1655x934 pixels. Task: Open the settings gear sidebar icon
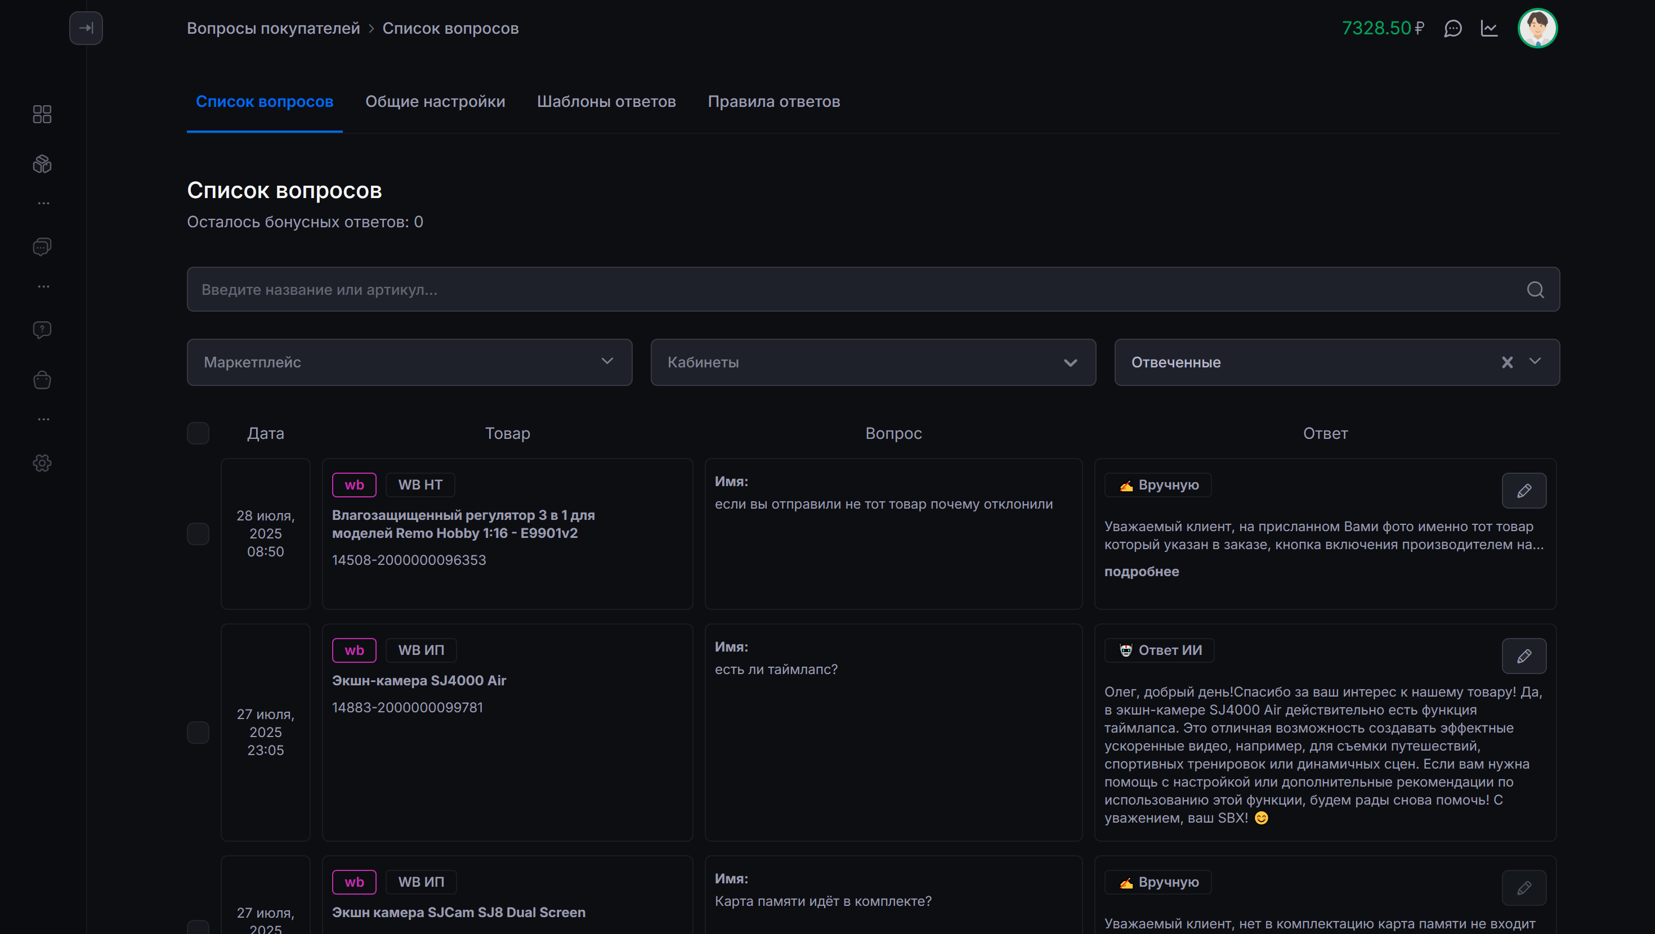(42, 462)
